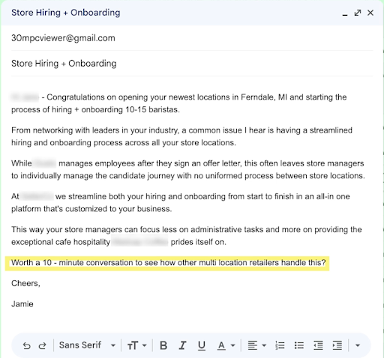Toggle underline formatting
This screenshot has height=358, width=384.
[x=202, y=345]
